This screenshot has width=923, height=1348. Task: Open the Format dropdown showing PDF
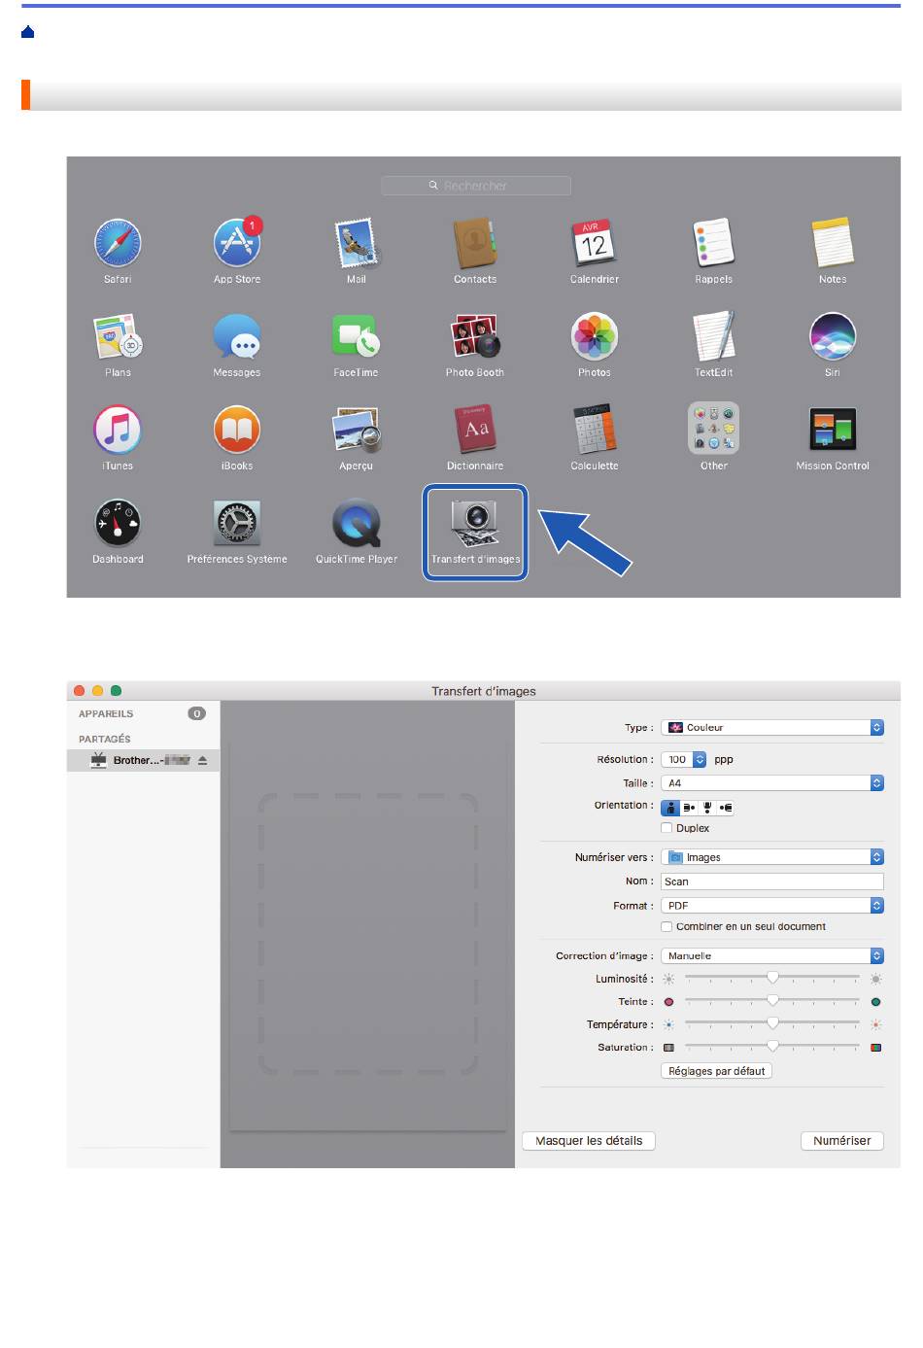click(772, 906)
